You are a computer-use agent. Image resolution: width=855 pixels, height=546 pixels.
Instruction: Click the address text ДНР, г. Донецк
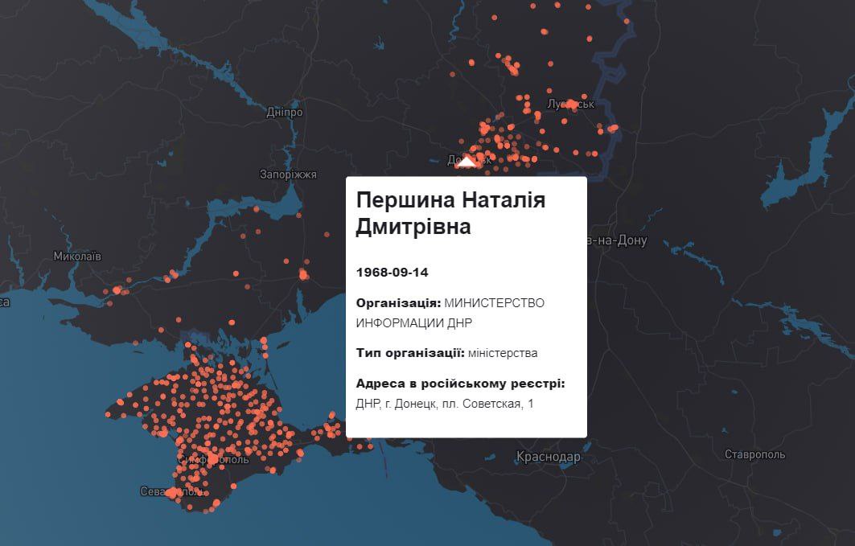point(444,404)
